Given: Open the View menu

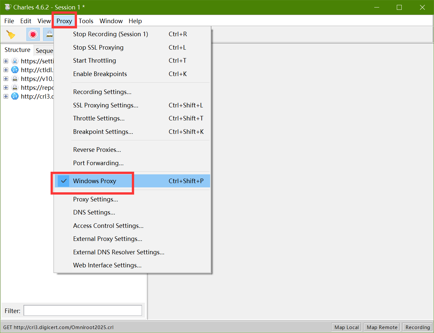Looking at the screenshot, I should click(x=44, y=21).
